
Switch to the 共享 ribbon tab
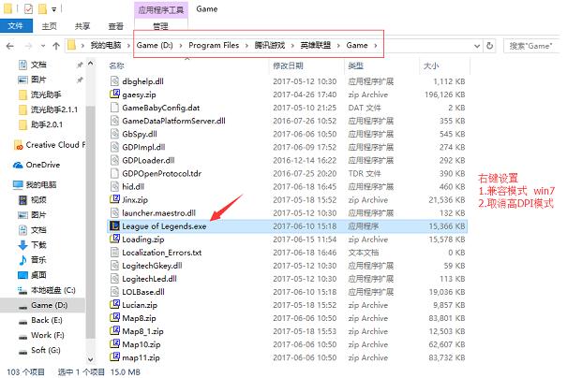click(82, 26)
